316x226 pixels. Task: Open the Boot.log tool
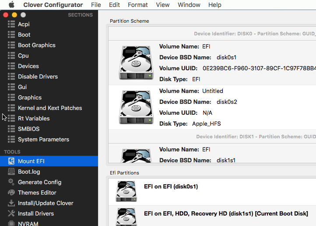(x=49, y=171)
